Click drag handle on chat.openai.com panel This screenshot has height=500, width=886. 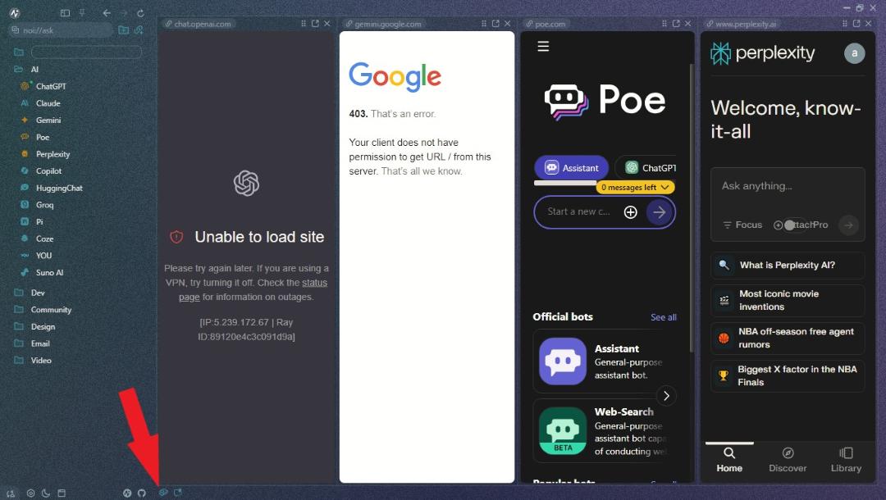pyautogui.click(x=304, y=24)
